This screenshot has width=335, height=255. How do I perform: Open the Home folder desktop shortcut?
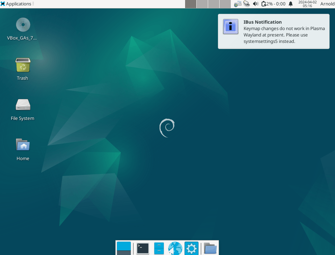click(23, 145)
